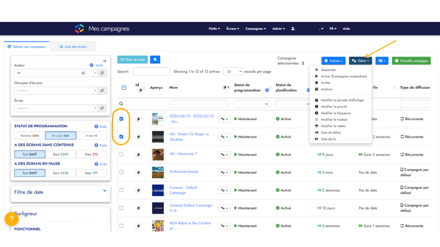Open the eye visibility options button
The height and width of the screenshot is (247, 440).
click(x=382, y=61)
